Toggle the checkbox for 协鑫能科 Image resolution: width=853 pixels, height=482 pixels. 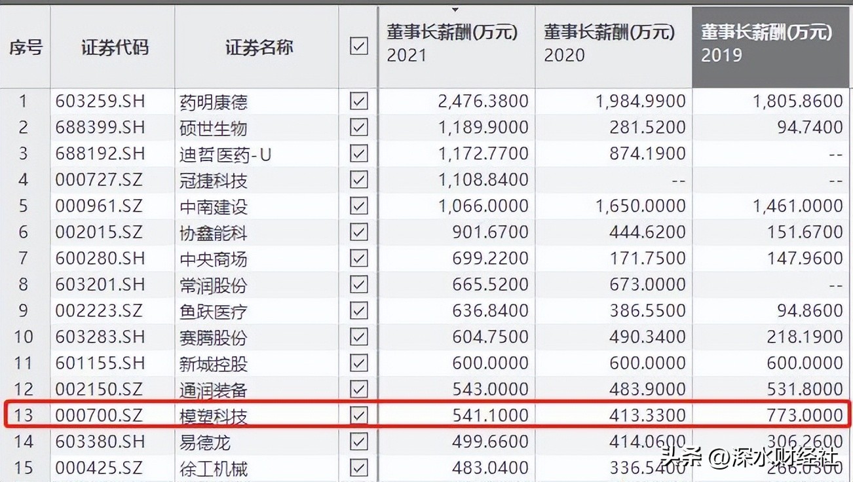[358, 232]
